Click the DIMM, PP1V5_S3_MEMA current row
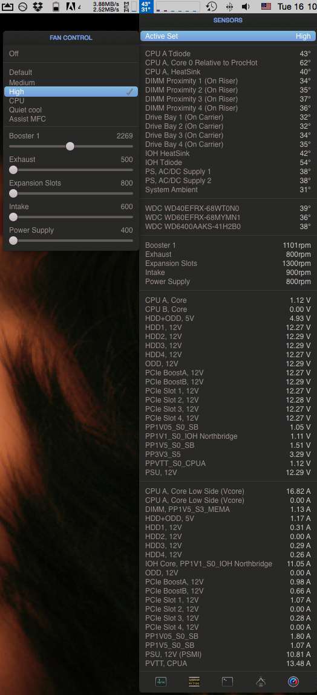 click(227, 509)
